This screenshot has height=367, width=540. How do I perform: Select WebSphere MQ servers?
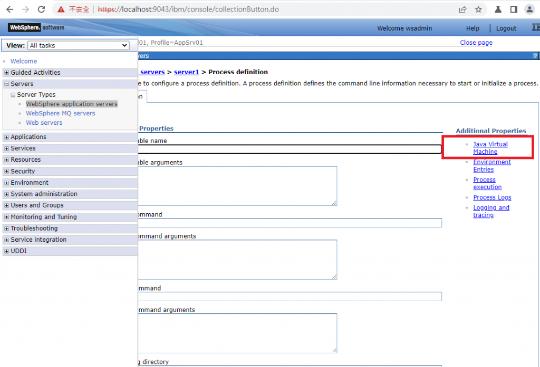[x=61, y=113]
